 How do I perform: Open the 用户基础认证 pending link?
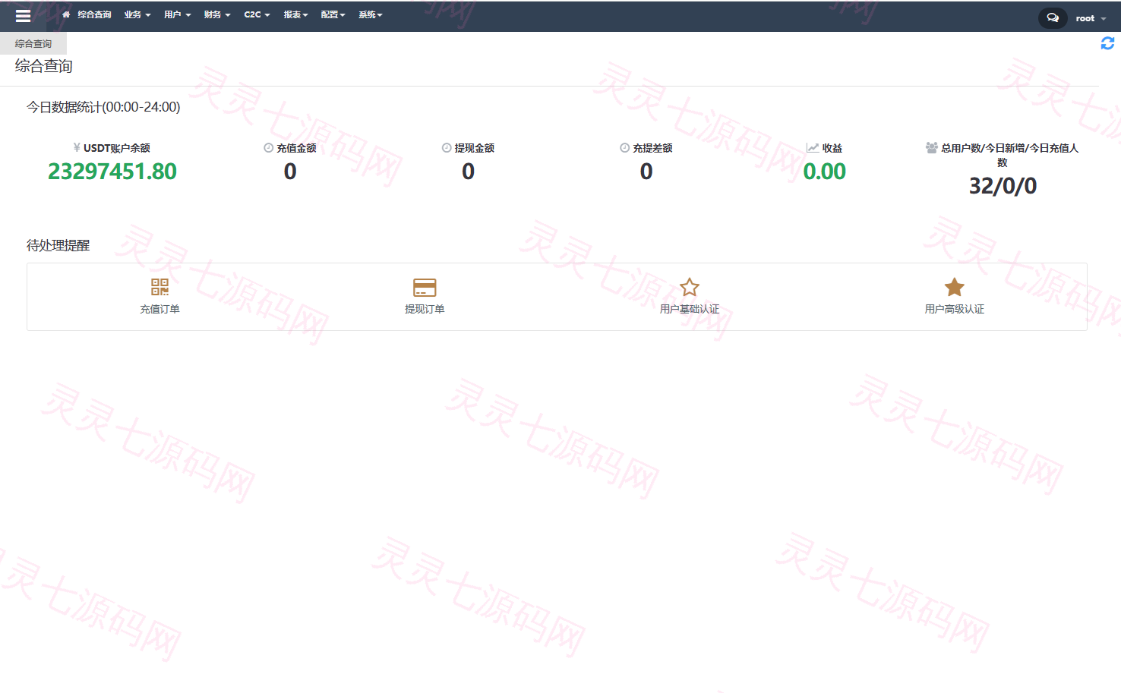tap(690, 309)
